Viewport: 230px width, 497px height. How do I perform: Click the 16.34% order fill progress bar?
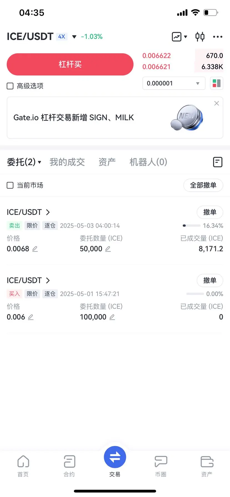tap(191, 225)
